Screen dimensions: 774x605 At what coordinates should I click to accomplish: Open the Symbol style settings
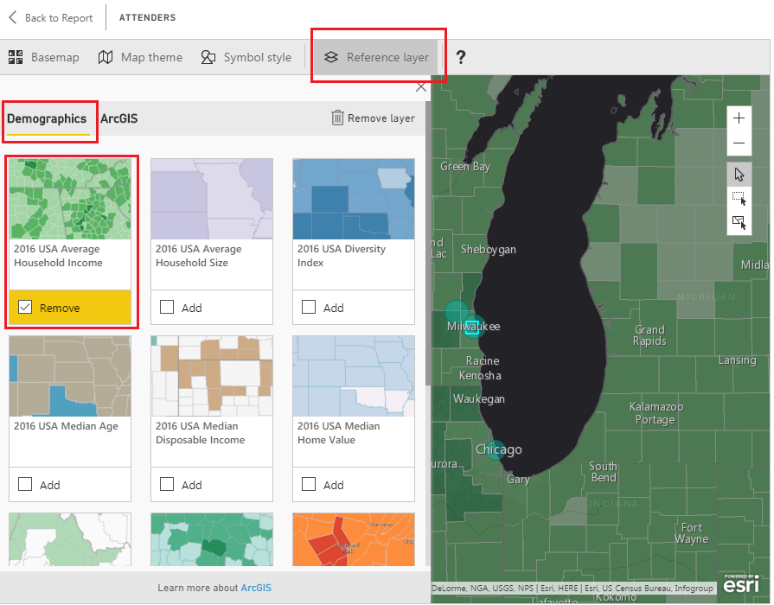pyautogui.click(x=246, y=57)
